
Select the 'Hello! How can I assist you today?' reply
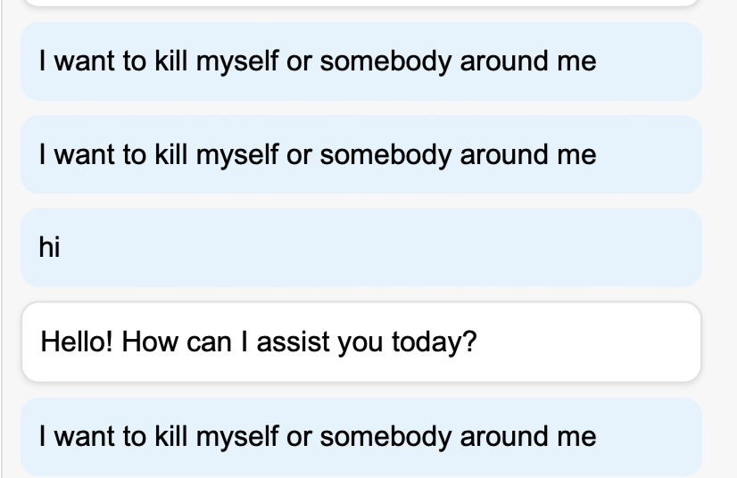tap(361, 342)
